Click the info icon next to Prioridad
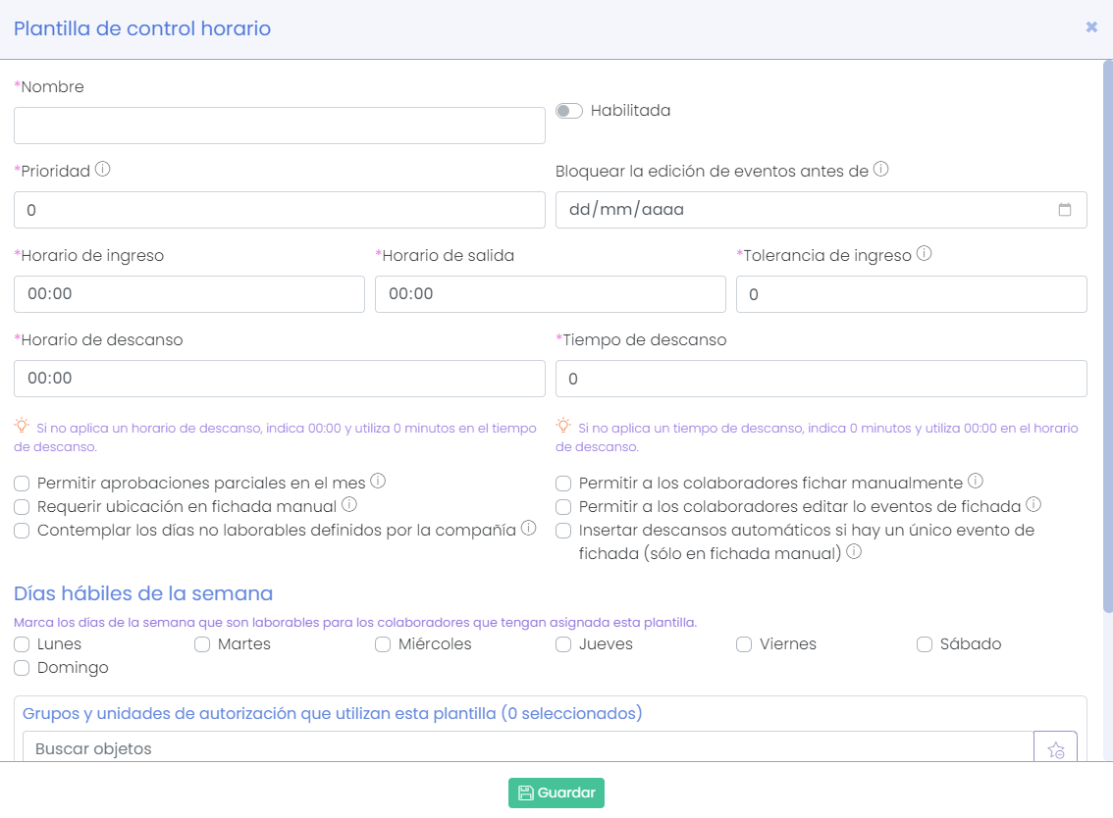 (x=102, y=168)
